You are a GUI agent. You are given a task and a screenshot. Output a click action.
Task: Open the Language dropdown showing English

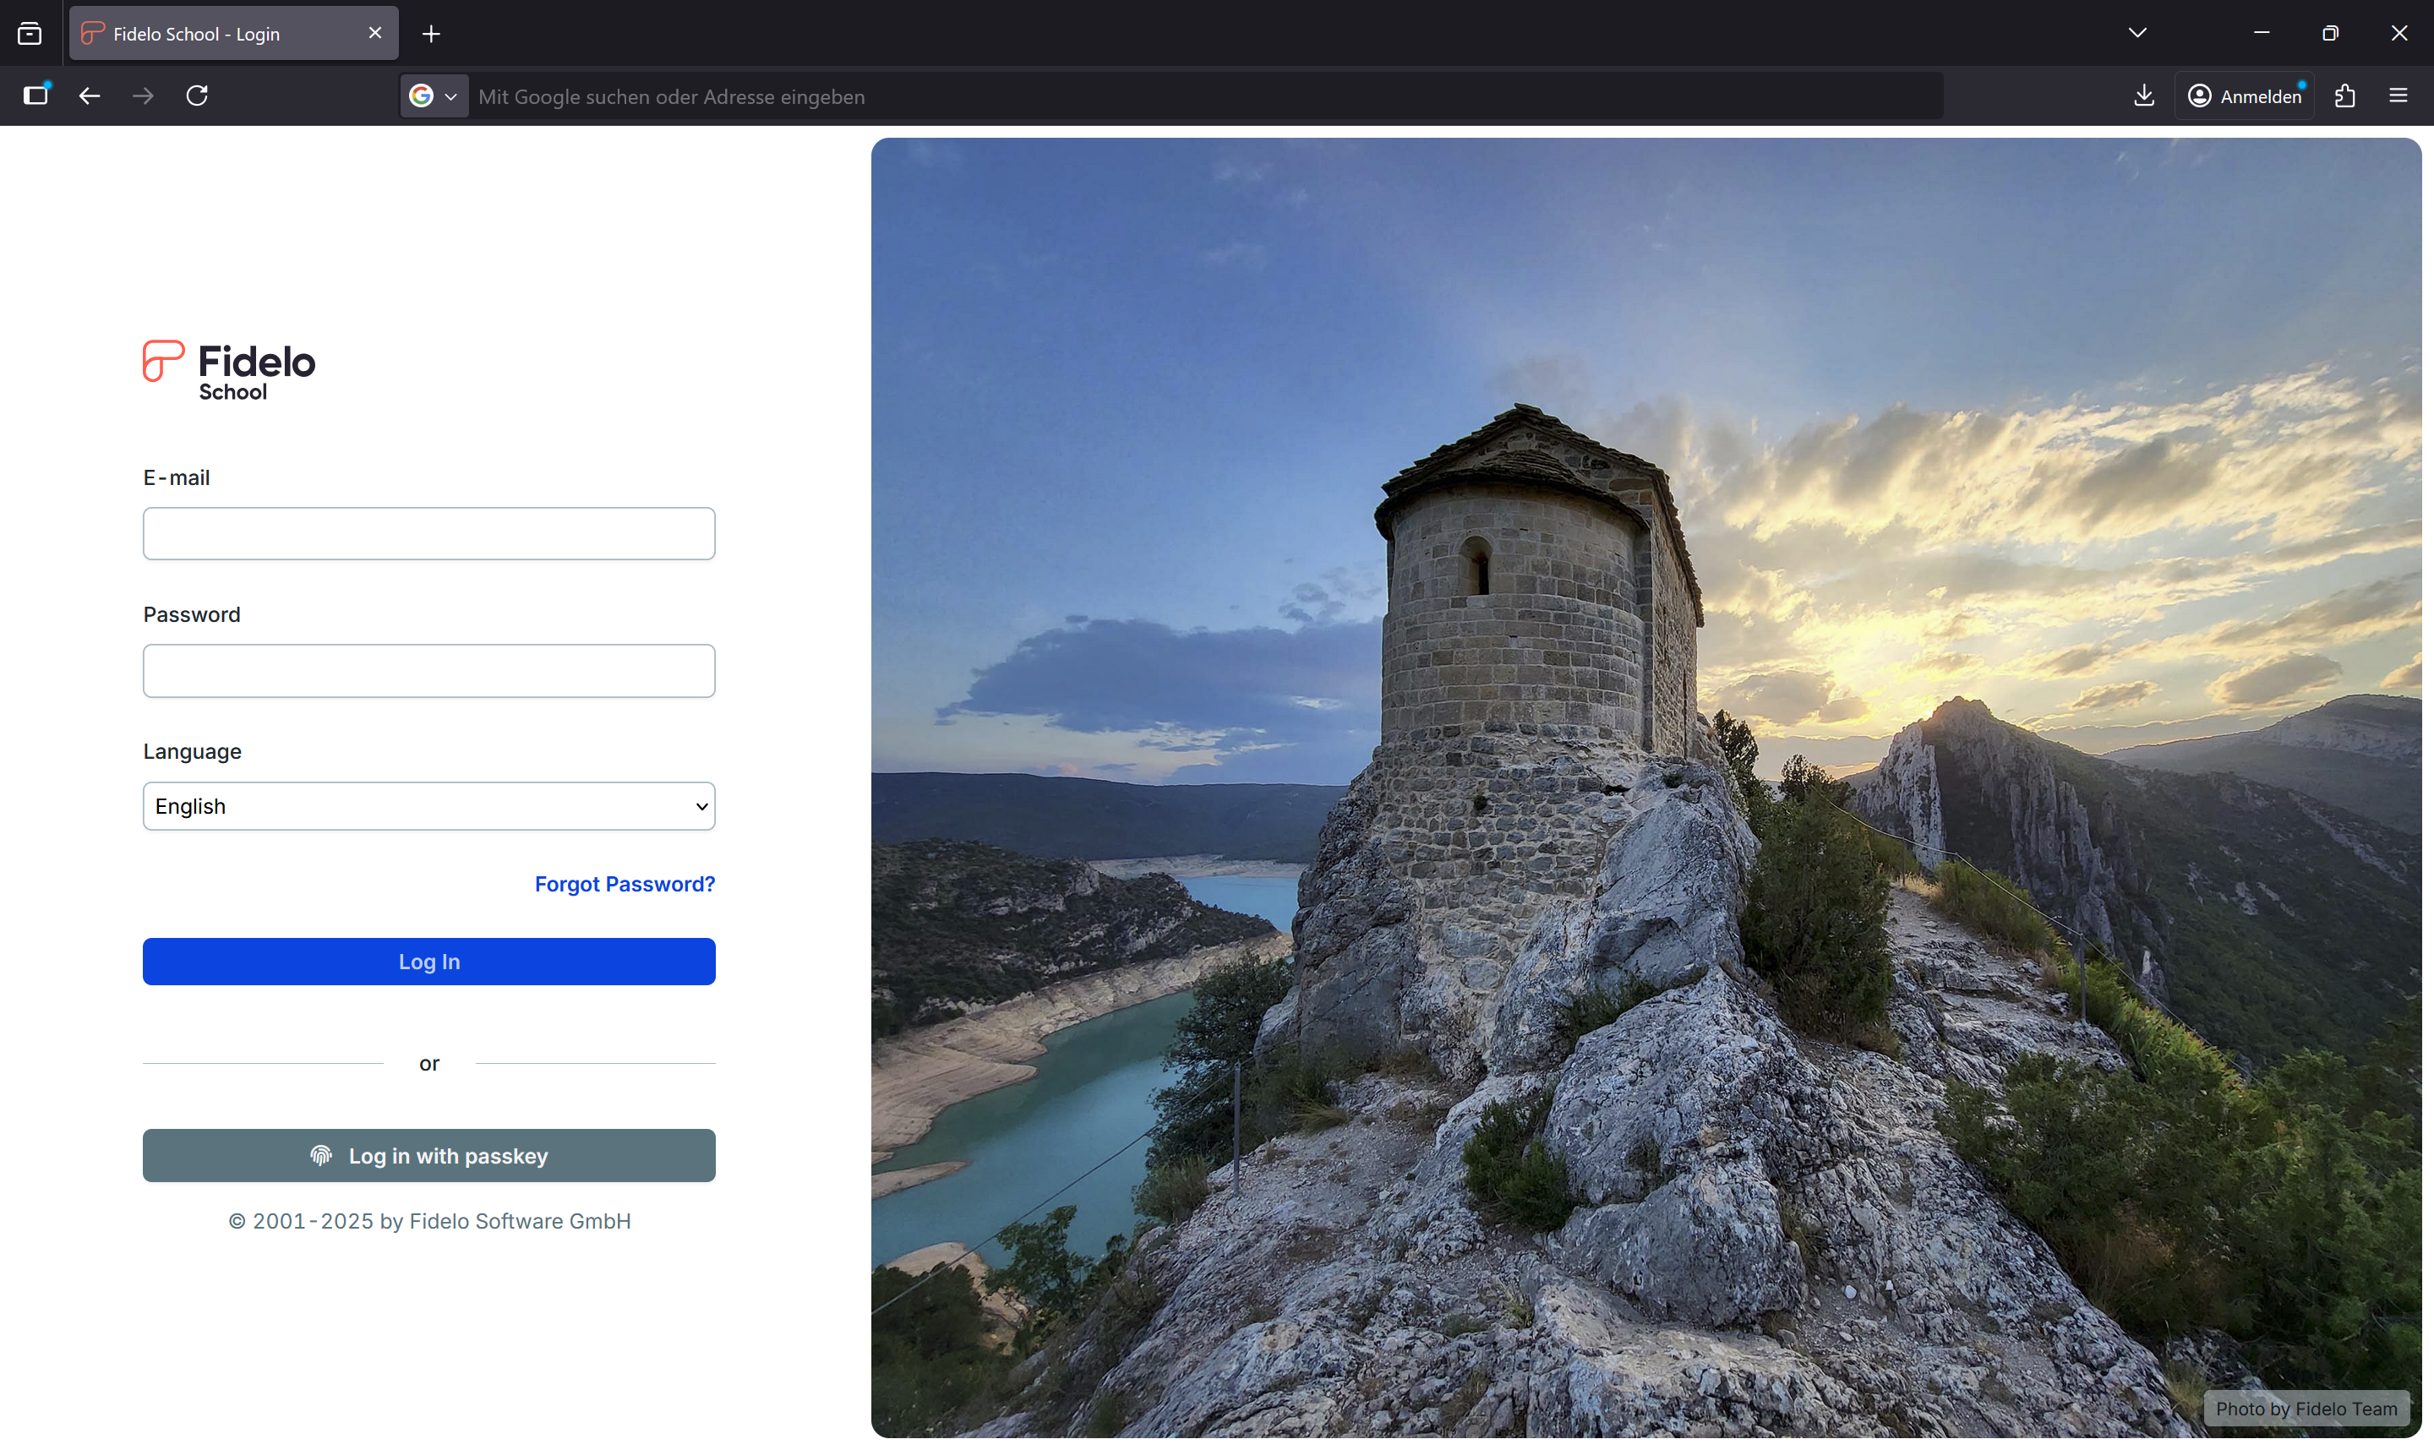click(429, 806)
